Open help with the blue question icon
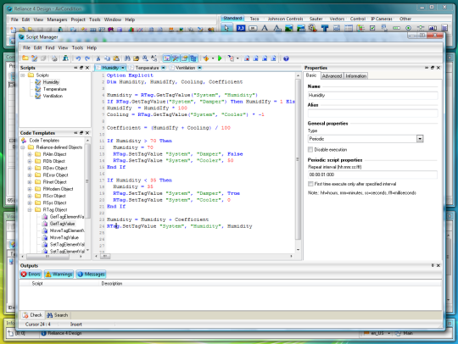Screen dimensions: 458x344 286,58
